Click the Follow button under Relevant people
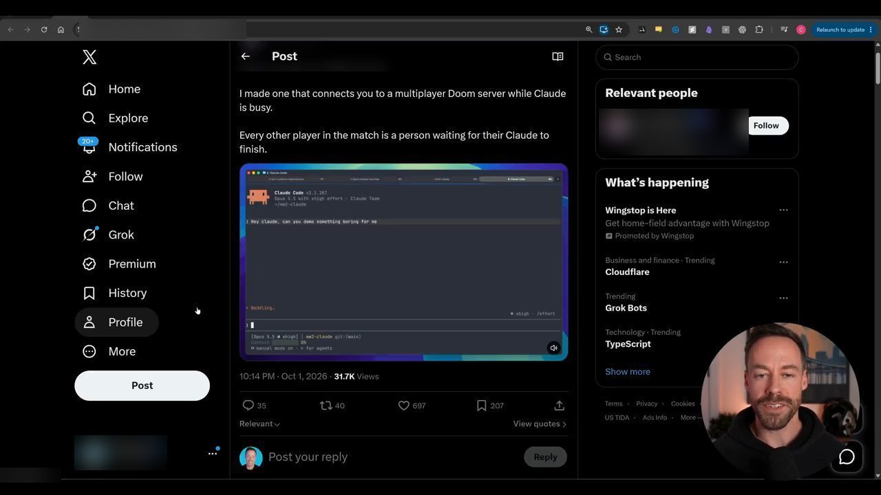Screen dimensions: 881x495 click(x=766, y=126)
